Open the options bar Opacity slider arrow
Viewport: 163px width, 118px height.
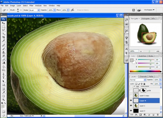(54, 10)
